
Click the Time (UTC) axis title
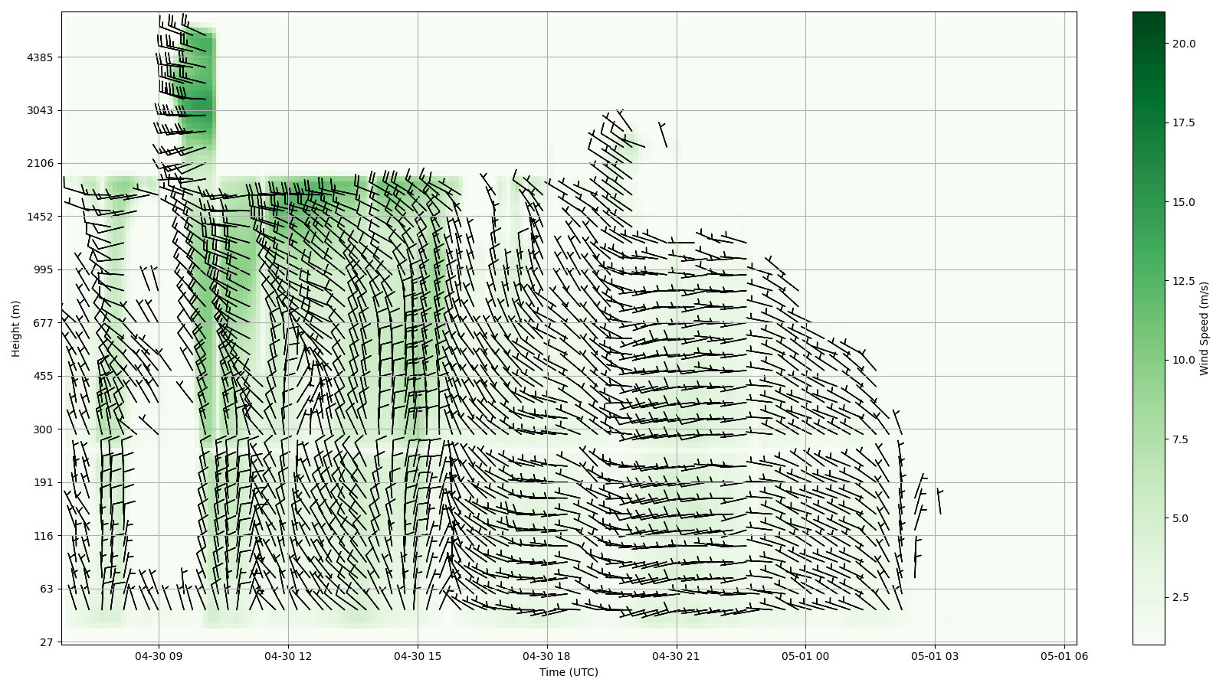[569, 672]
